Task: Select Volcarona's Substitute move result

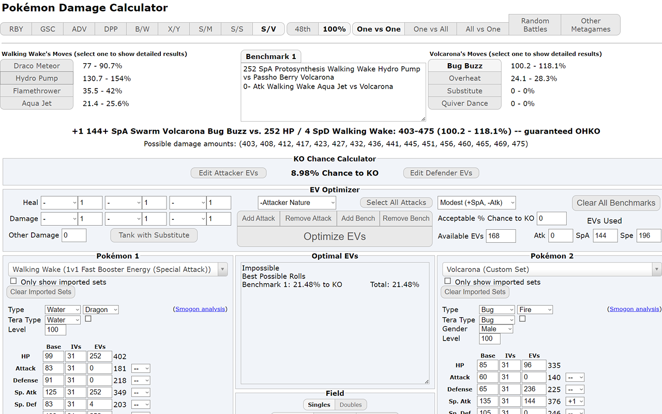Action: [x=465, y=91]
